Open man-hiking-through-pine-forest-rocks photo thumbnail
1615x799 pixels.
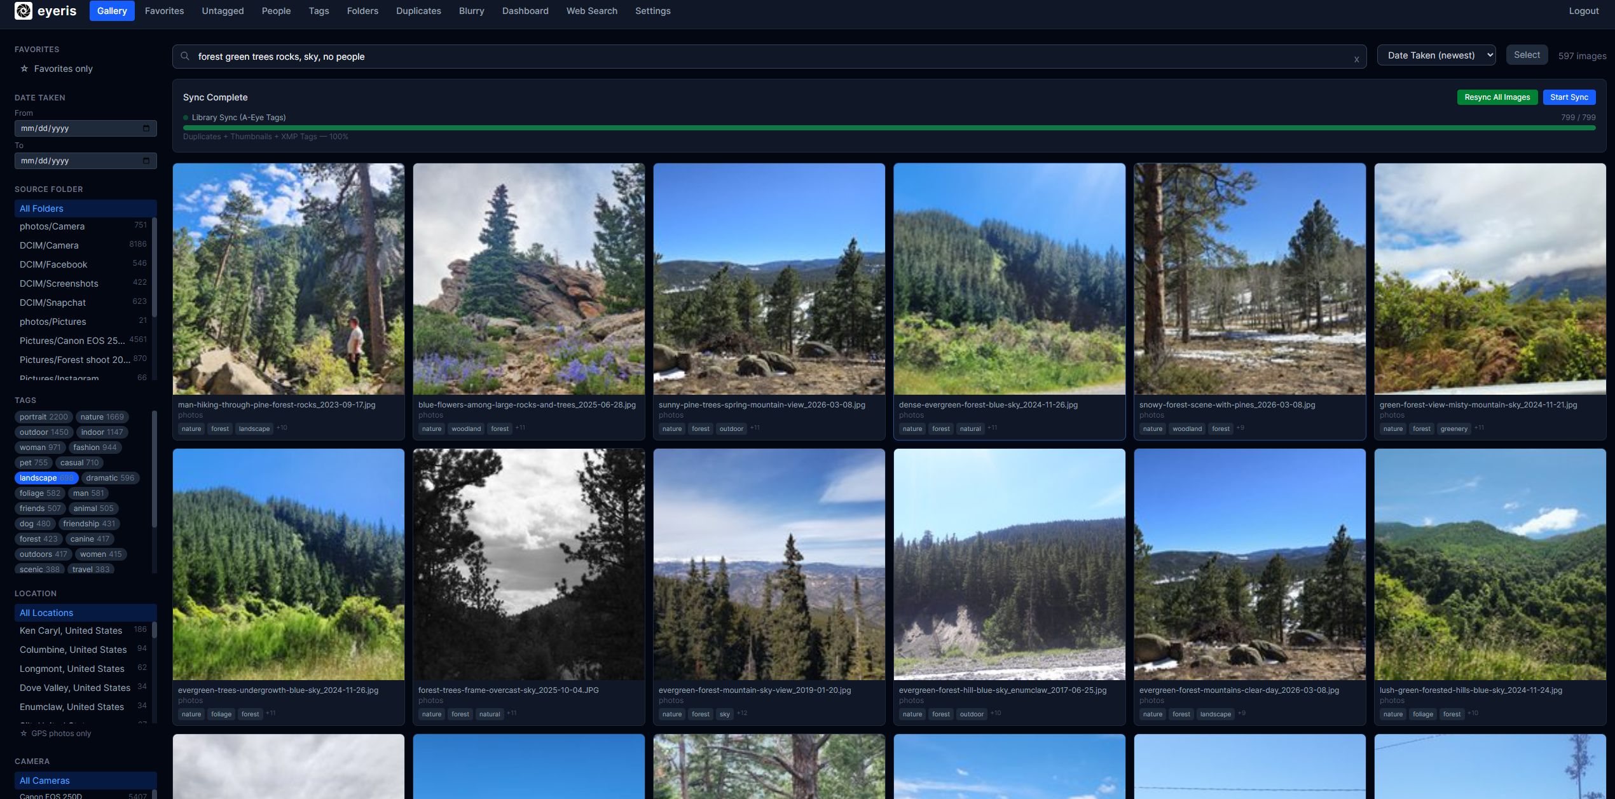click(289, 279)
